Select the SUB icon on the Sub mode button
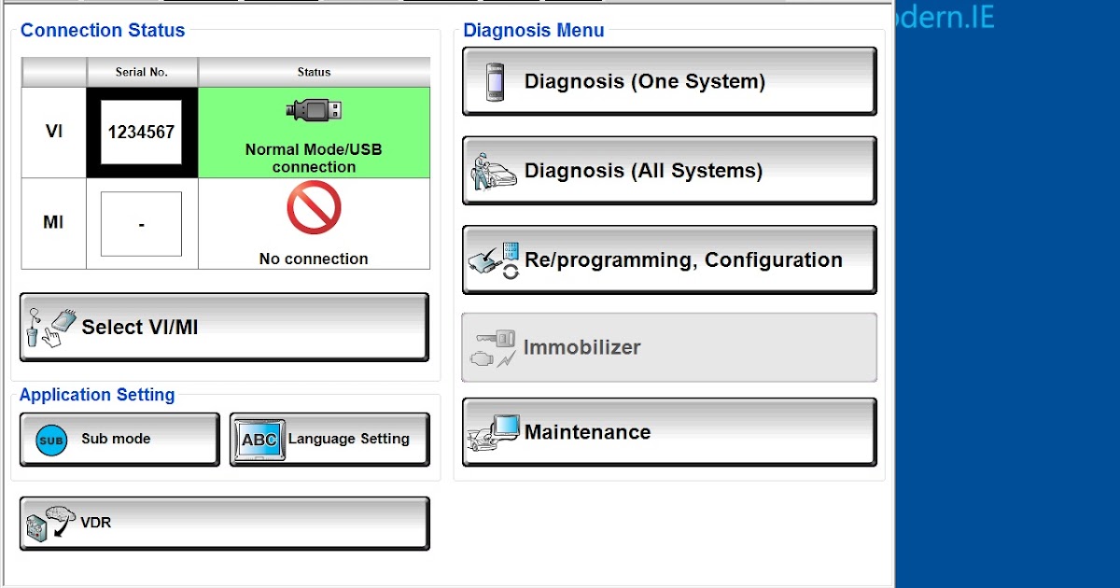 (x=54, y=439)
